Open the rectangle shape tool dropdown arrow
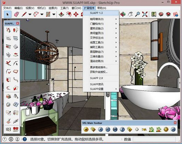This screenshot has width=182, height=144. point(54,14)
